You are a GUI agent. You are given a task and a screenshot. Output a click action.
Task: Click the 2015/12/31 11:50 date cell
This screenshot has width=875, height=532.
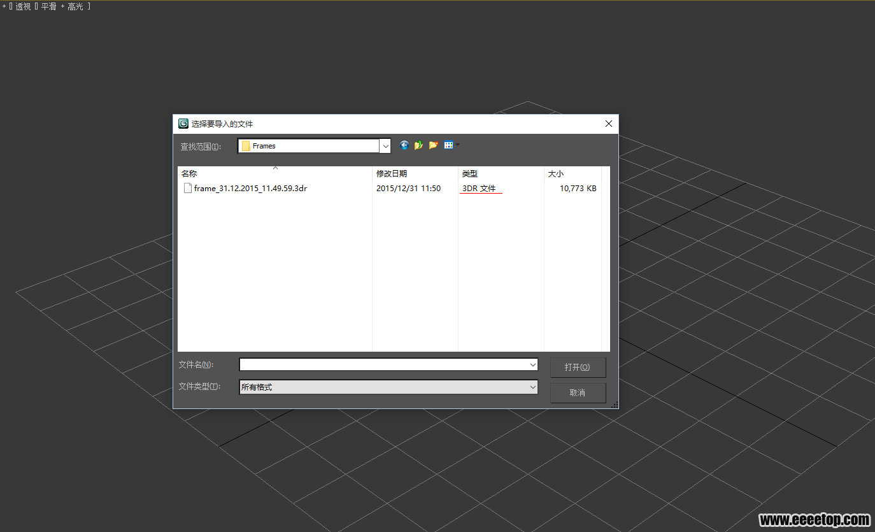tap(408, 189)
